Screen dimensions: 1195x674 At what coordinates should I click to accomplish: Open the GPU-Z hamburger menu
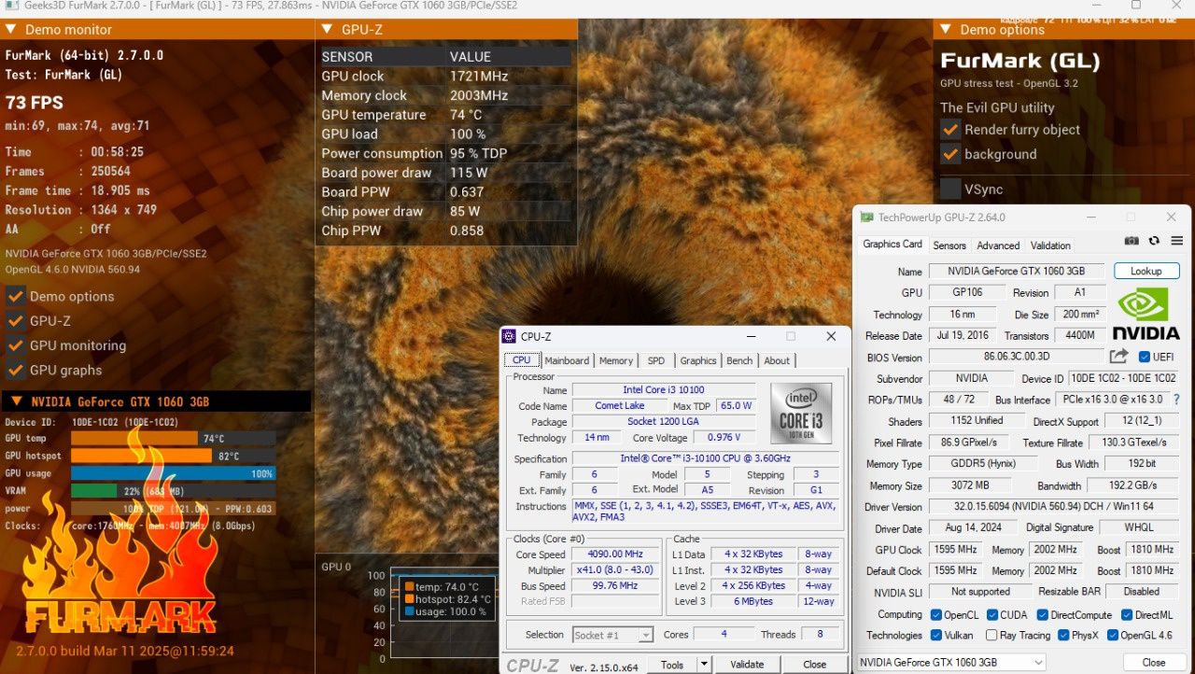1176,241
